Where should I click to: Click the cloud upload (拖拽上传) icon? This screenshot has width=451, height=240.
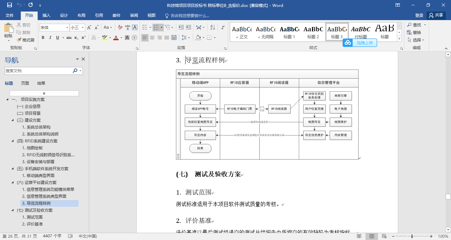[347, 43]
